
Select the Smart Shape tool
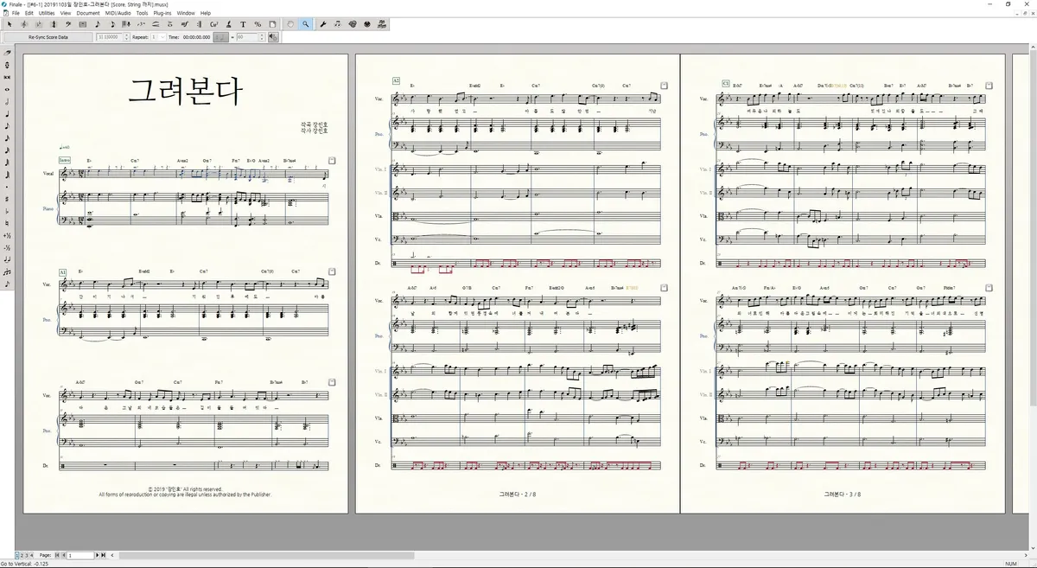coord(156,24)
